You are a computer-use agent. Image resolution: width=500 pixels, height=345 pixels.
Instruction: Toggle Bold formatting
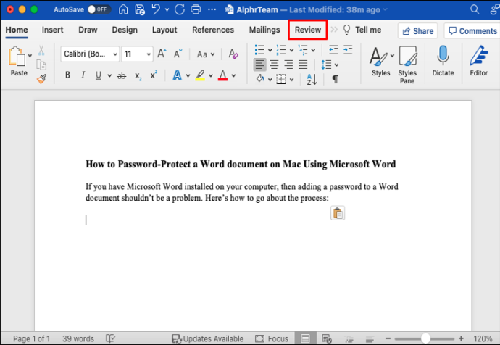pos(67,75)
